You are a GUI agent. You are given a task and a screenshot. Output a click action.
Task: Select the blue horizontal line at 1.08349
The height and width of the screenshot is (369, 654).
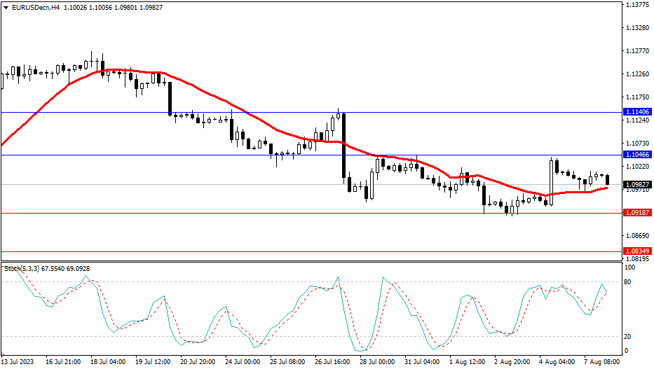[x=280, y=251]
